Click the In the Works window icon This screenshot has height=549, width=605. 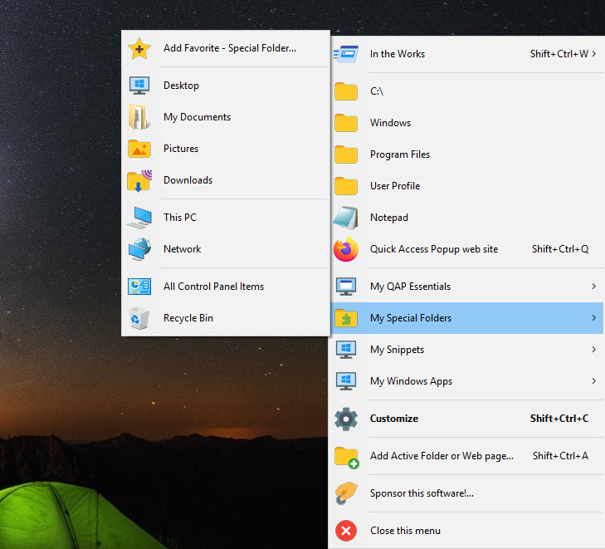tap(346, 54)
